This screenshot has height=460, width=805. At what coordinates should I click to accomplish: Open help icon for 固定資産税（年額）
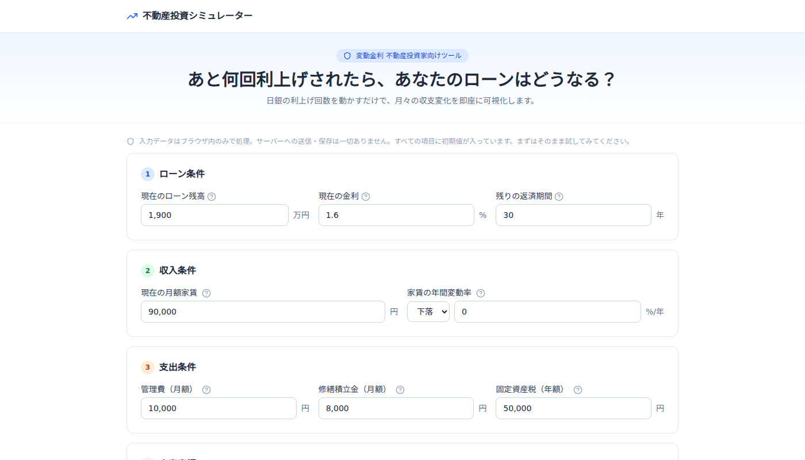point(578,390)
